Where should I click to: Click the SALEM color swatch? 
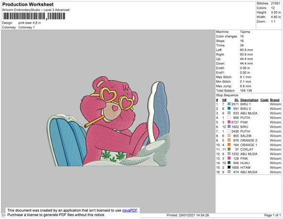coord(229,135)
